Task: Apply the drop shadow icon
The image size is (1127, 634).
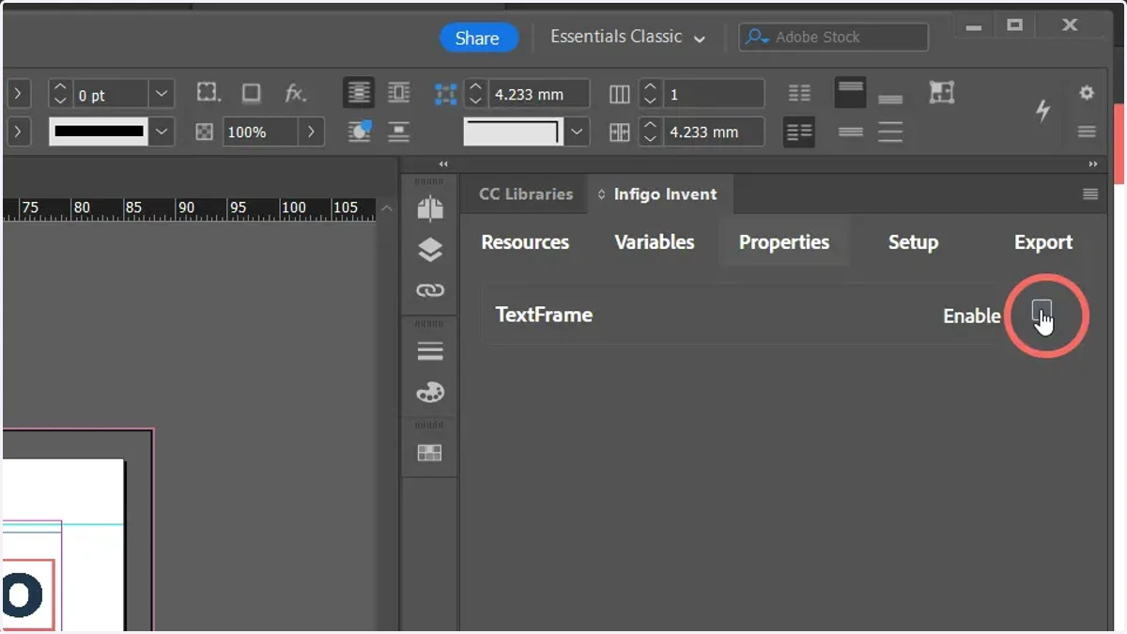Action: pyautogui.click(x=252, y=93)
